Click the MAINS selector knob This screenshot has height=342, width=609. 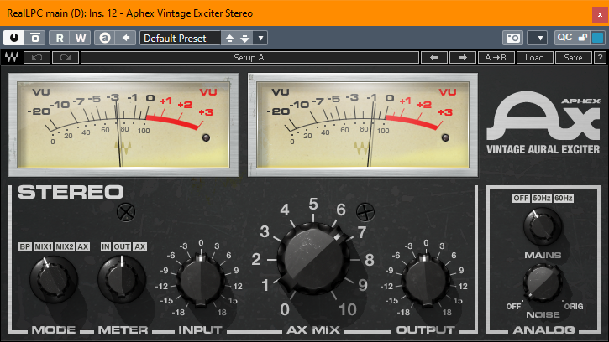tap(543, 227)
